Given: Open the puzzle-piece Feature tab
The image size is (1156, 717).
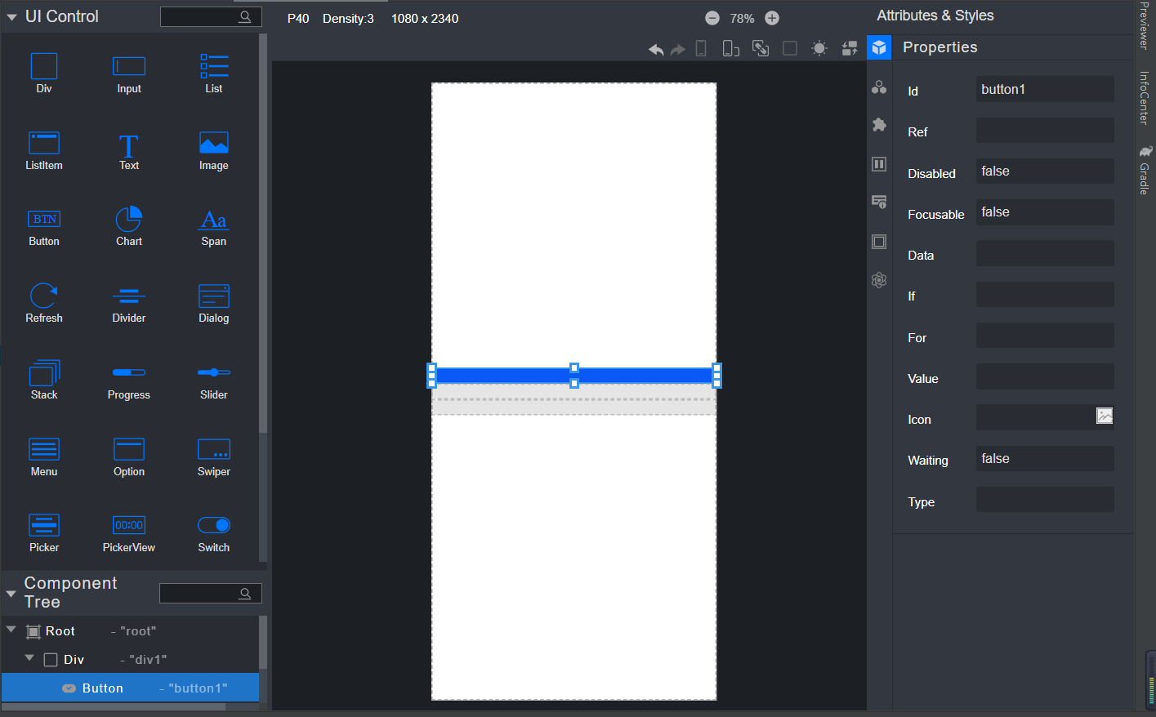Looking at the screenshot, I should coord(879,125).
